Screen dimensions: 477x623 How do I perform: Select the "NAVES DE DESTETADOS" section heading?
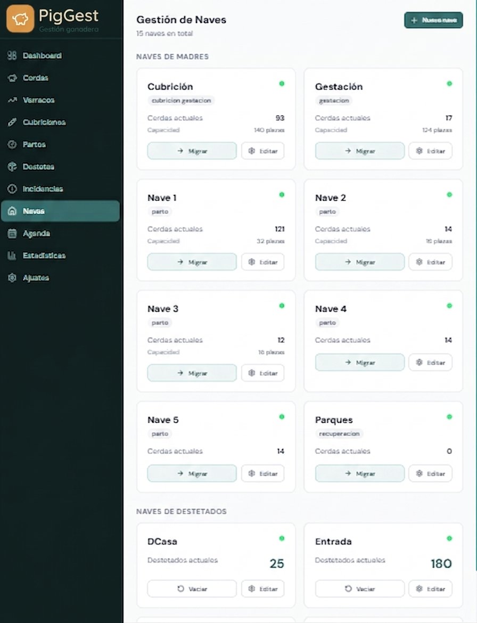pos(182,511)
